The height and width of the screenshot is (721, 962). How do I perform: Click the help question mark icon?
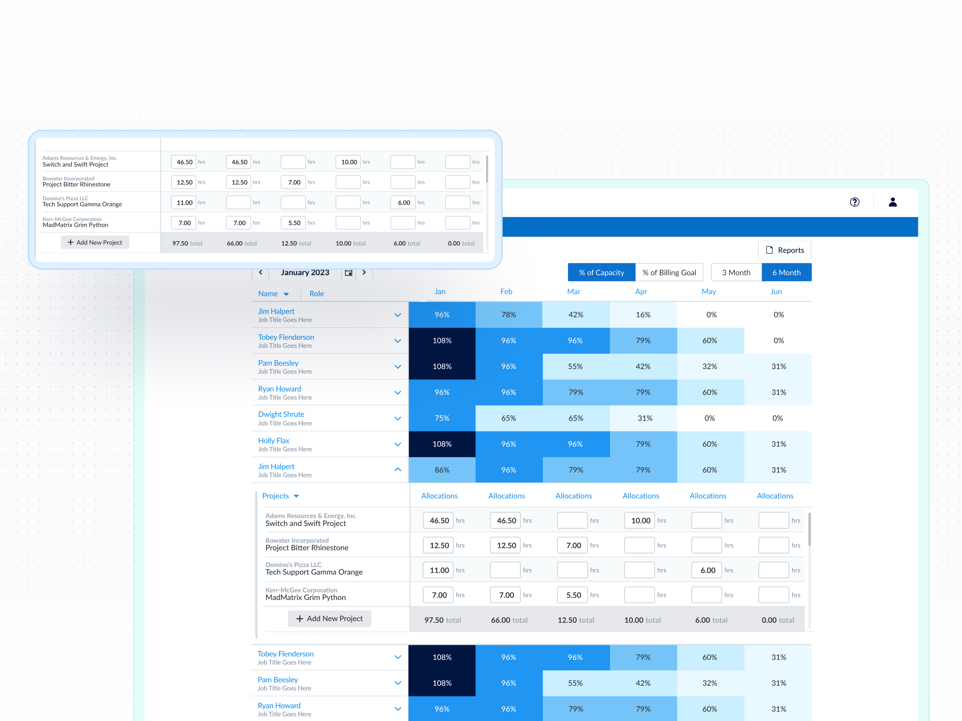tap(854, 202)
